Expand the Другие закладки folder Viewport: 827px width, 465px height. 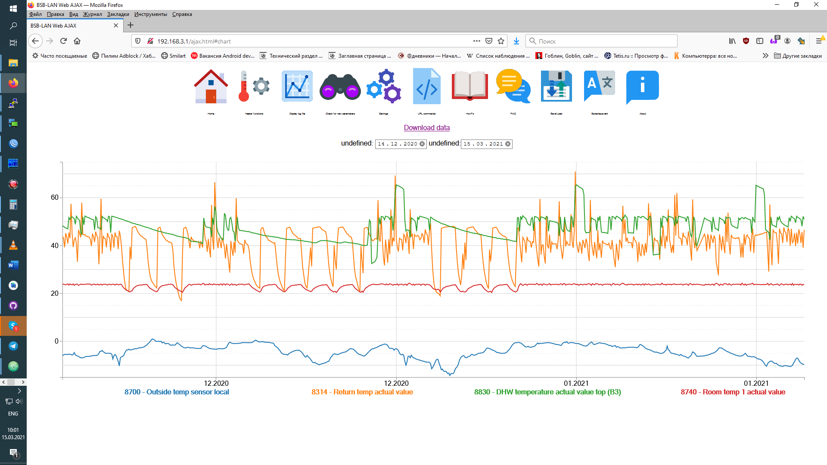[x=798, y=56]
